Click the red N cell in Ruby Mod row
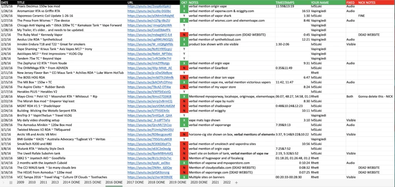 tap(184, 35)
